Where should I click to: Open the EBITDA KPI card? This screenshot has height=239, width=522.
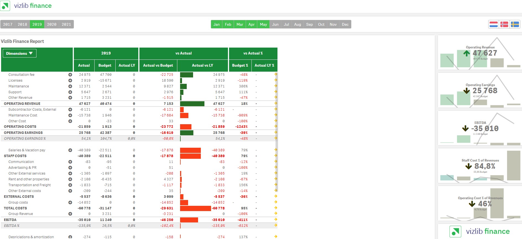tap(480, 128)
